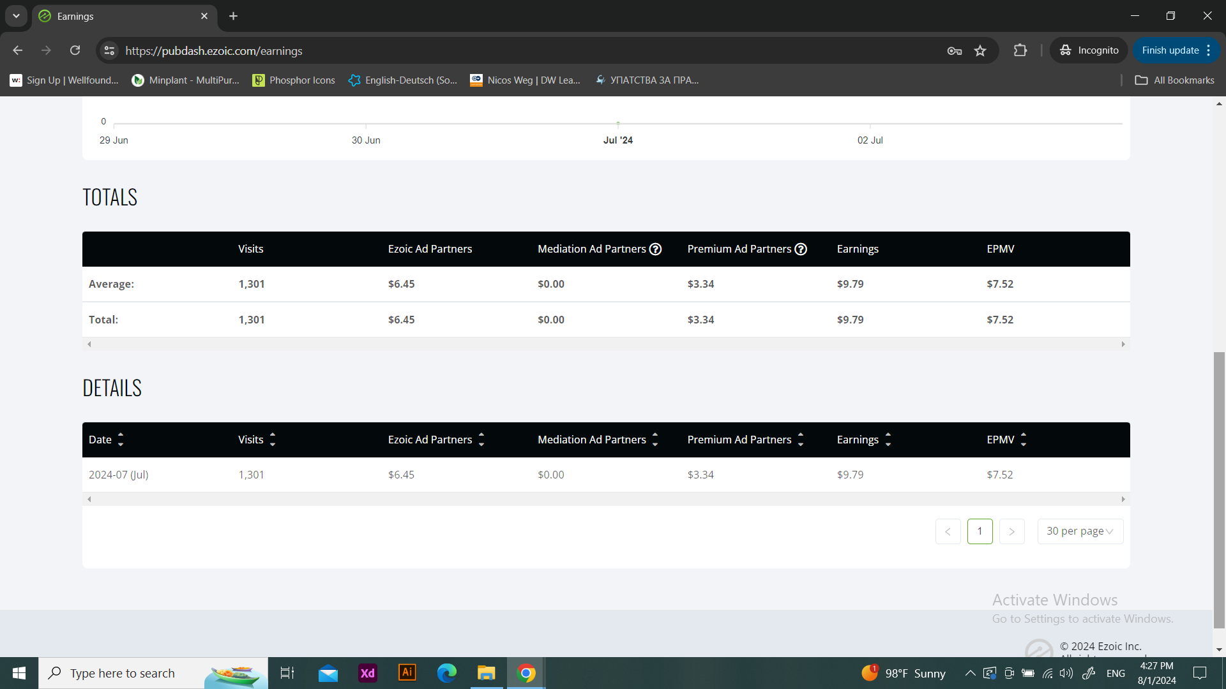This screenshot has height=689, width=1226.
Task: Open the notifications center icon
Action: (x=1200, y=673)
